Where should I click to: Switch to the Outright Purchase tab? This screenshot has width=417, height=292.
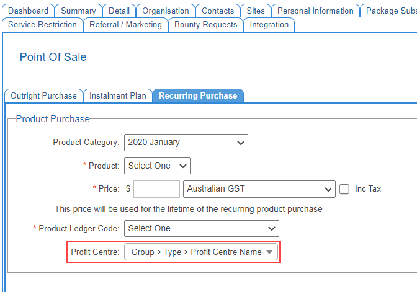coord(43,96)
